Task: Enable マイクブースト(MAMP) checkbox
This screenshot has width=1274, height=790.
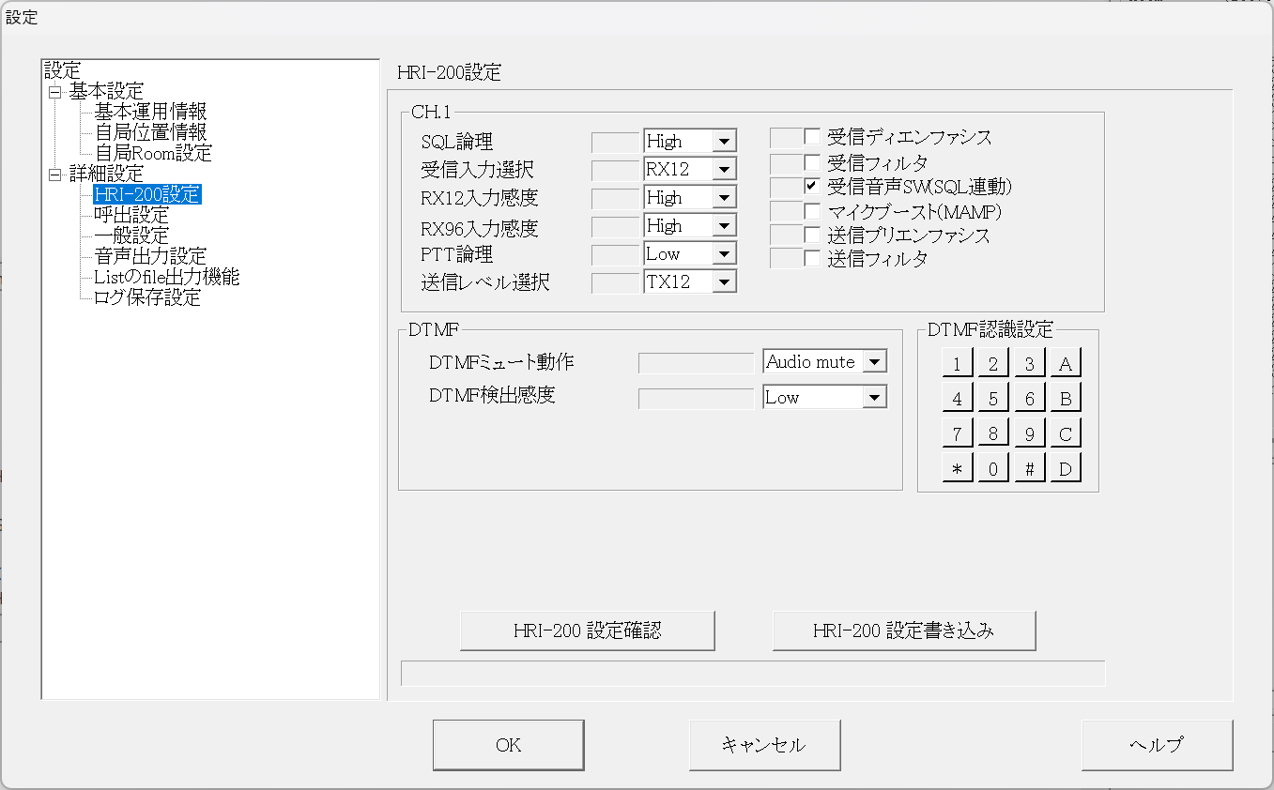Action: click(811, 211)
